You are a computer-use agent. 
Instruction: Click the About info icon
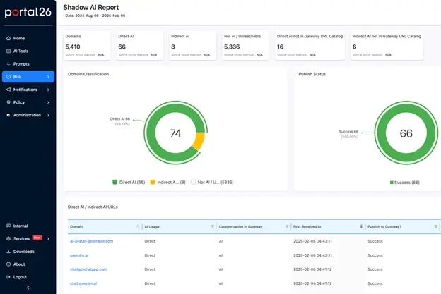click(8, 264)
